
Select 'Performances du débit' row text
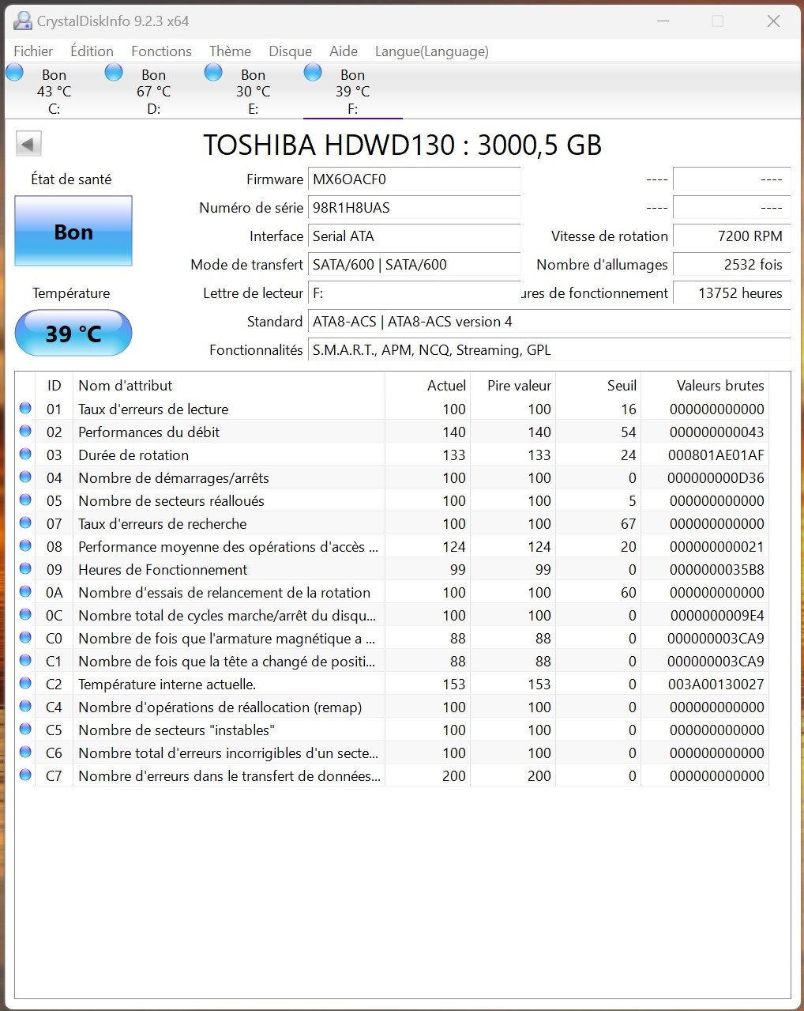[x=148, y=432]
